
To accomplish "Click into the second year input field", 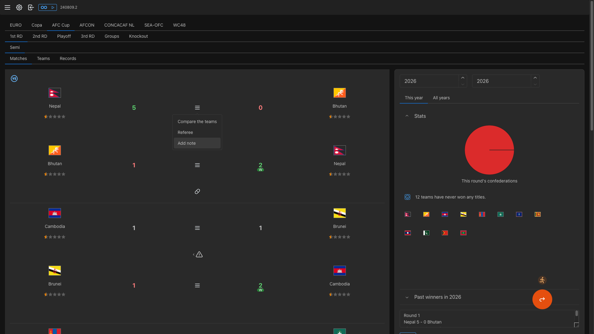I will click(501, 81).
